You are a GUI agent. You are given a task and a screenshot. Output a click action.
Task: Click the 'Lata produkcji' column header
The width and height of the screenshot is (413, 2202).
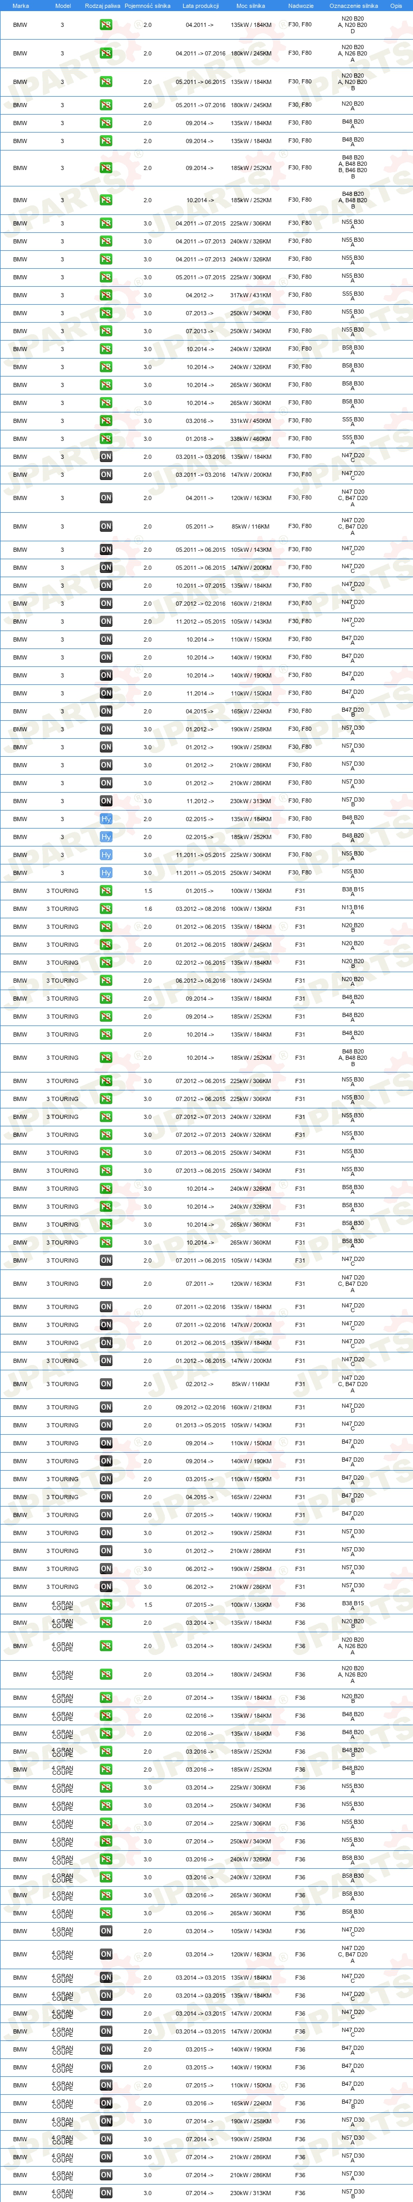[x=200, y=5]
